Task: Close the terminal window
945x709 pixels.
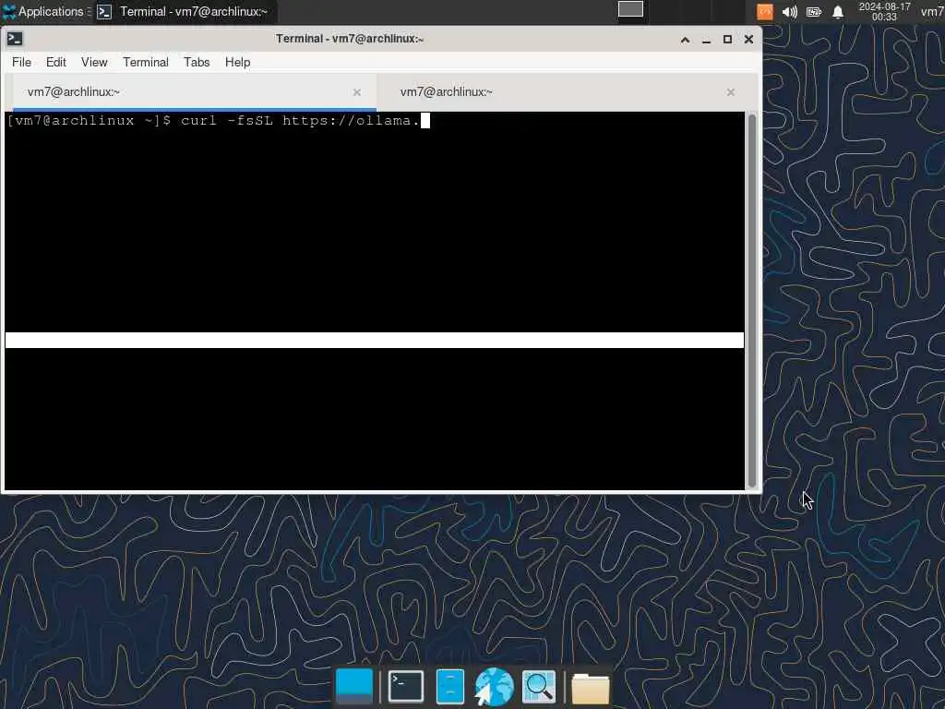Action: [748, 39]
